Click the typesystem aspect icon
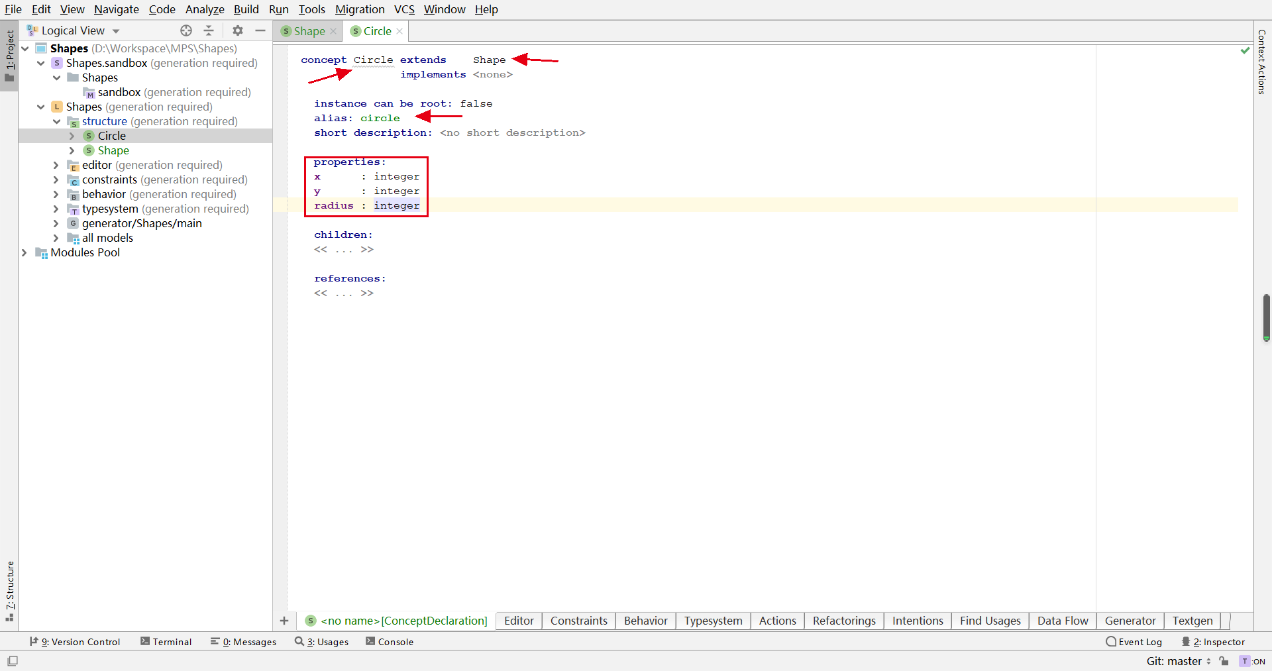The width and height of the screenshot is (1272, 671). (74, 209)
